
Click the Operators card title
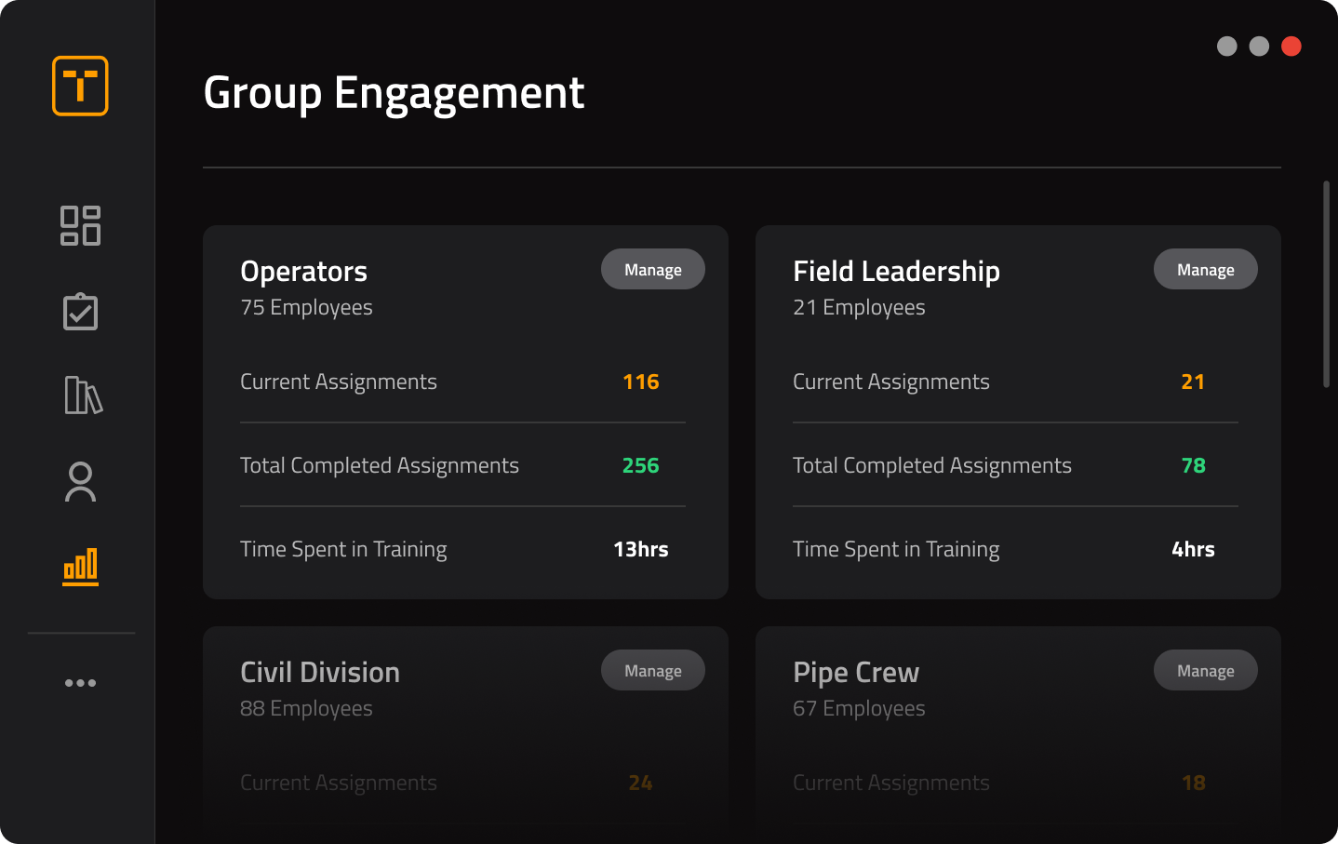point(303,272)
